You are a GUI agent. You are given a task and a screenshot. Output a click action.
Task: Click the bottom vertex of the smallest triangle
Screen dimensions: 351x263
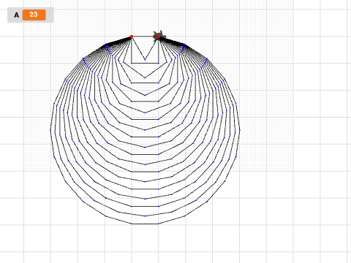tap(145, 60)
